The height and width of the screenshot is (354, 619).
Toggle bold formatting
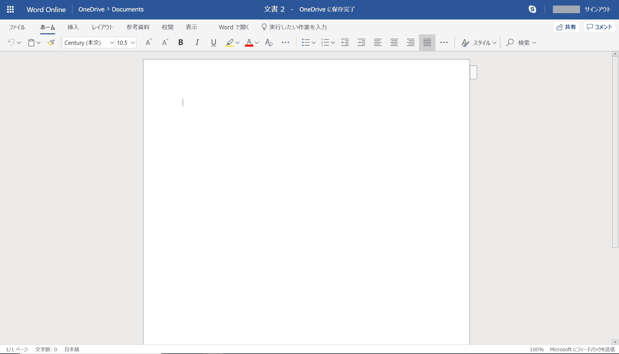(180, 42)
